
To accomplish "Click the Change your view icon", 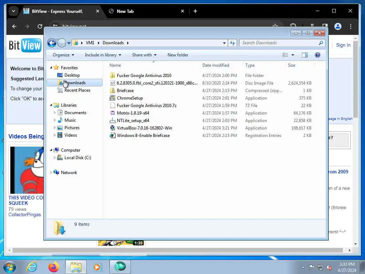I will 285,55.
